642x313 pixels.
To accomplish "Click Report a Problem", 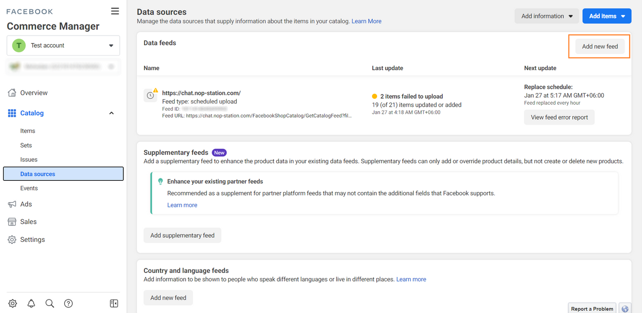I will point(592,308).
